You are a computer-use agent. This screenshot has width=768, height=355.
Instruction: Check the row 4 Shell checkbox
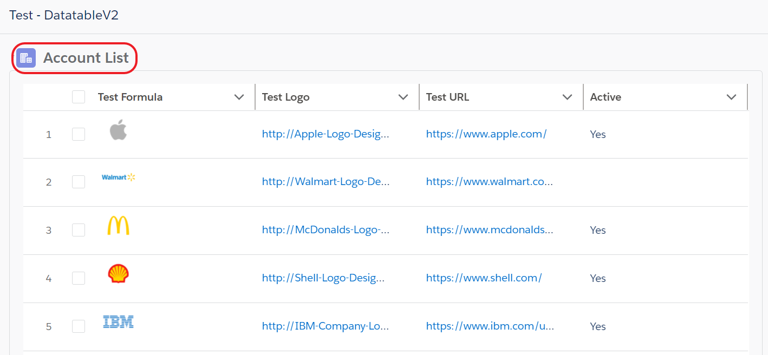click(79, 278)
